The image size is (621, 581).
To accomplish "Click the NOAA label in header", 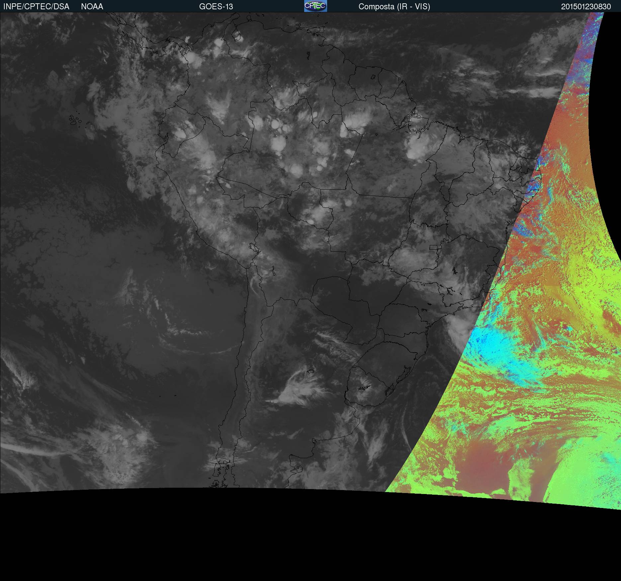I will (x=92, y=7).
